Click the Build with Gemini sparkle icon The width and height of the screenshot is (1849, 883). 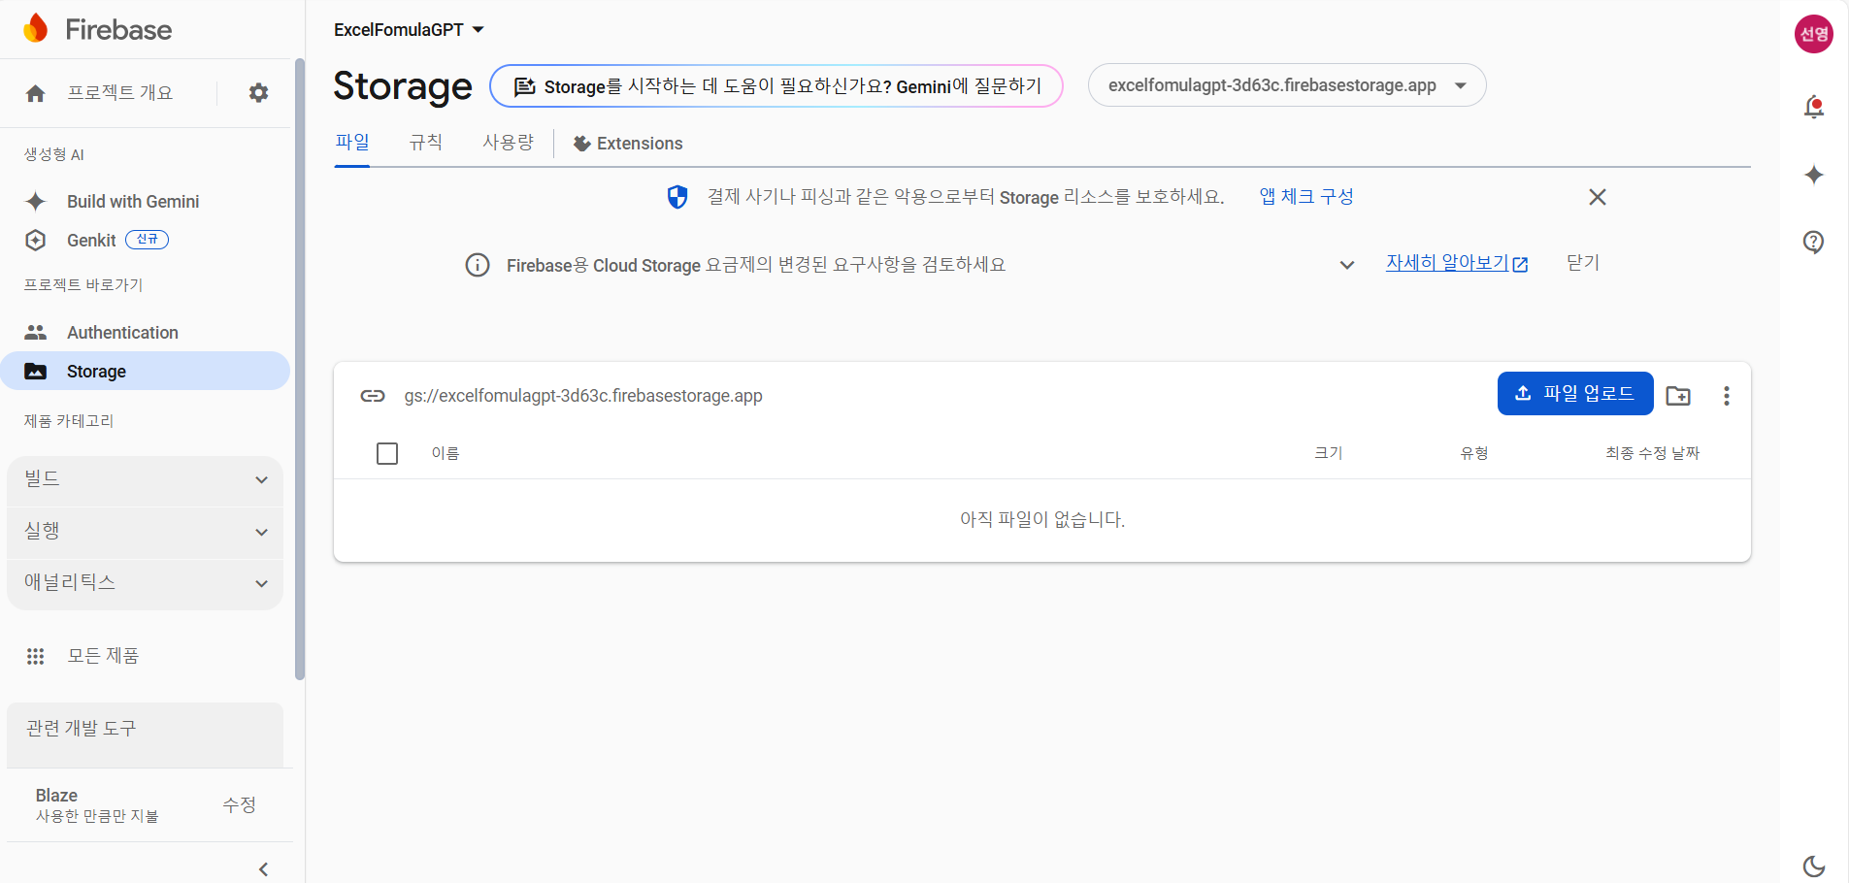[36, 201]
